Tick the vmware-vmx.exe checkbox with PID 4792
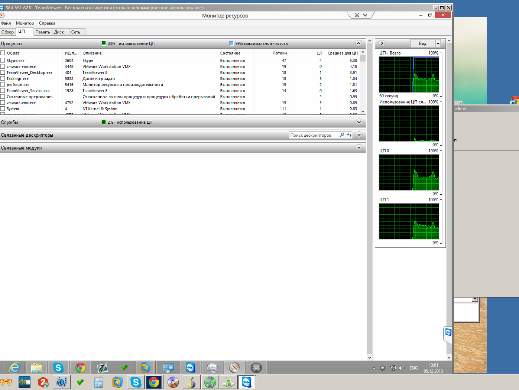 click(x=3, y=103)
